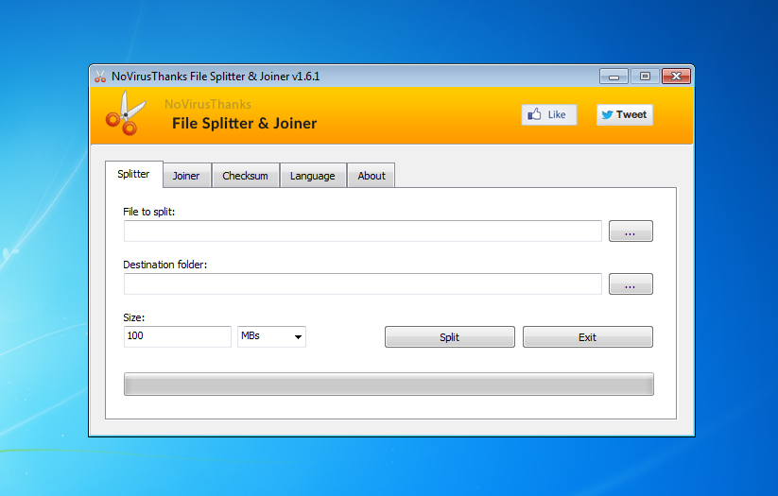
Task: Click the 'File to split:' label
Action: (148, 212)
